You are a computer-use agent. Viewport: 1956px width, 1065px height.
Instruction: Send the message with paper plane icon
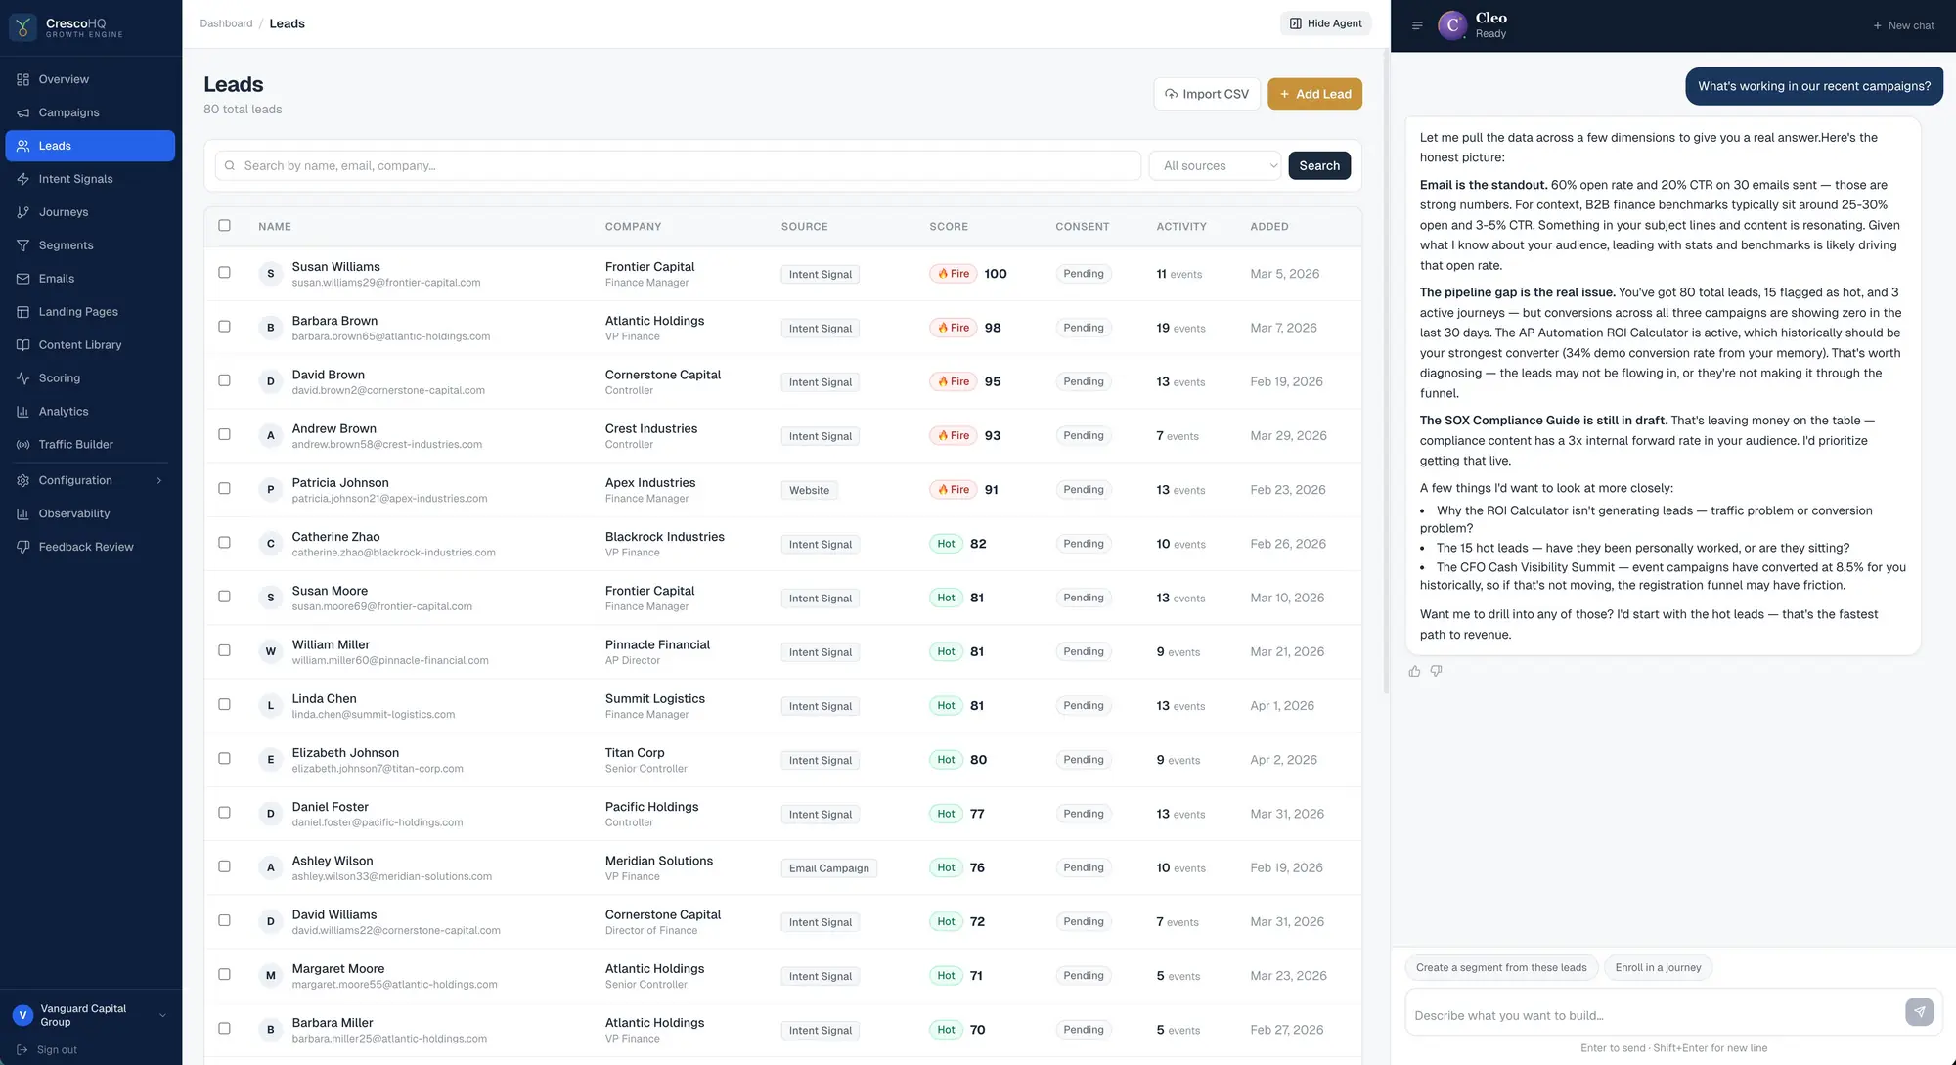(1919, 1012)
